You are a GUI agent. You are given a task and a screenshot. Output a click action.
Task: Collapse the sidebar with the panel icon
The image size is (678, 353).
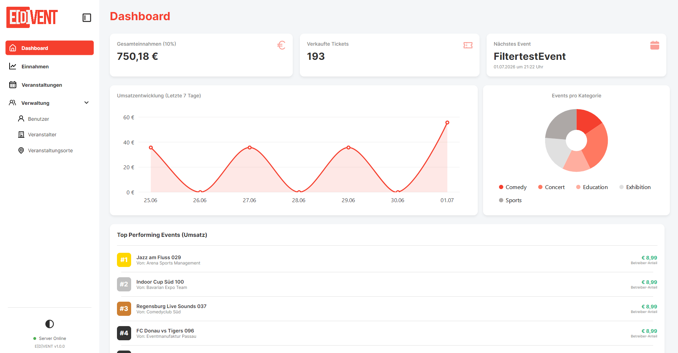[x=87, y=18]
